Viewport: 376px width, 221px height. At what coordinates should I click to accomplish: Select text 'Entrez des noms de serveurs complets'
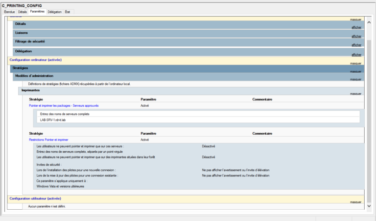click(x=65, y=114)
